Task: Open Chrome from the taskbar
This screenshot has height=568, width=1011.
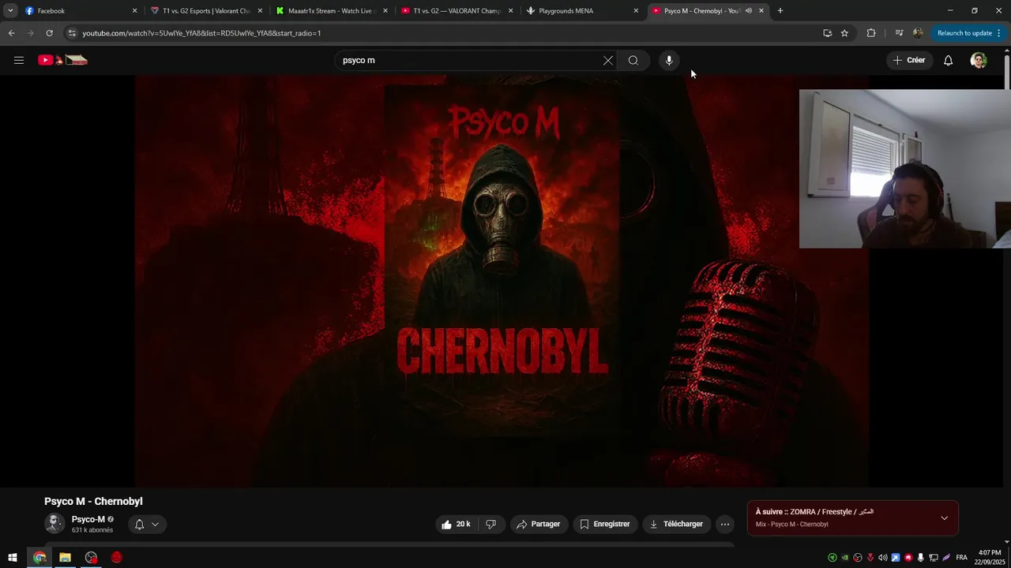Action: [39, 558]
